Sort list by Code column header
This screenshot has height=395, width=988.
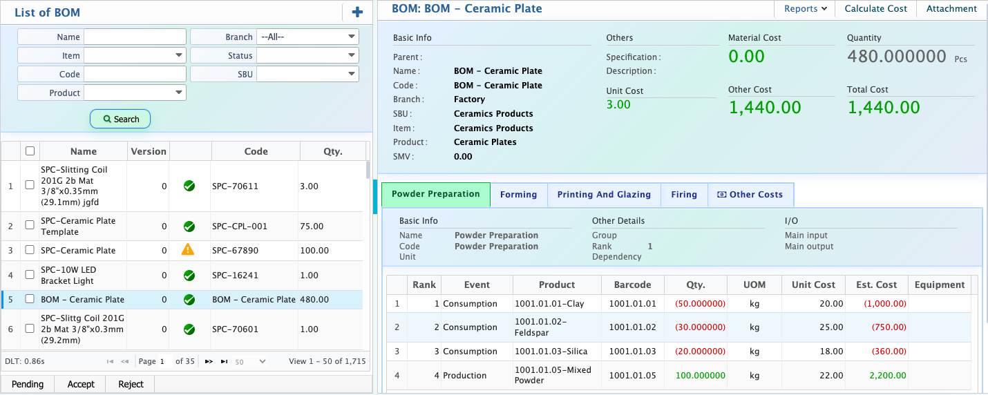coord(256,151)
